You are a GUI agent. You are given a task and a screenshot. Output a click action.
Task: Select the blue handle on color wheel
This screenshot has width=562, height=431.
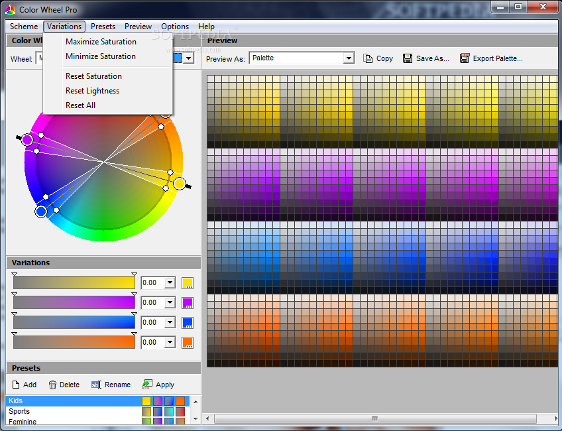pyautogui.click(x=41, y=212)
